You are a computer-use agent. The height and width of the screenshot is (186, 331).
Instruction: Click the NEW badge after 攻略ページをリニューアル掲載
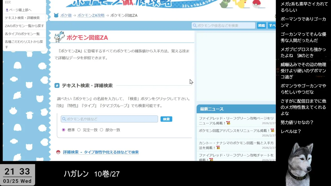coord(228,123)
